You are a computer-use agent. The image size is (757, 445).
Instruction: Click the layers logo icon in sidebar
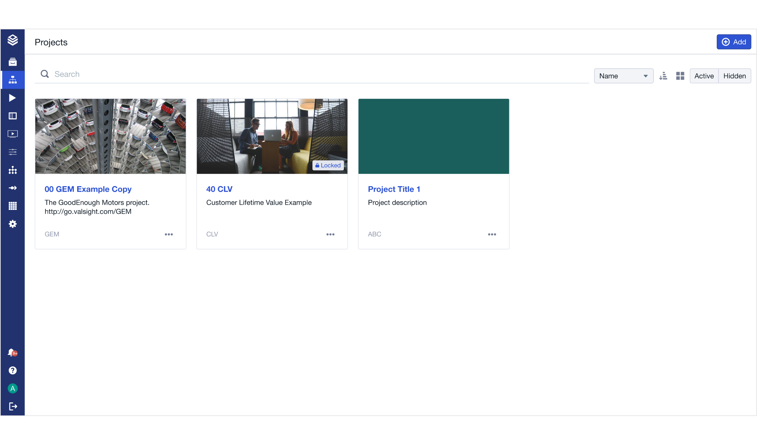coord(13,40)
